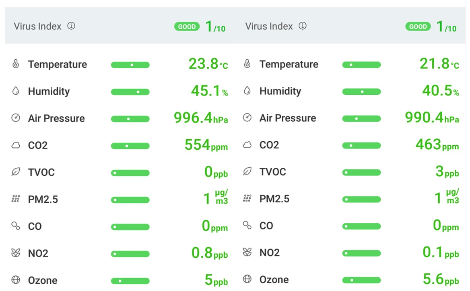Open the left Ozone row label
Viewport: 470px width, 291px height.
42,280
